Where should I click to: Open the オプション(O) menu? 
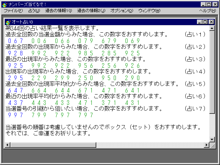(122, 11)
